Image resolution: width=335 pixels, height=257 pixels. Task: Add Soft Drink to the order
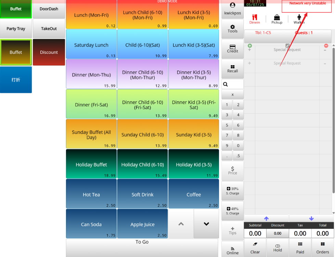pos(142,194)
